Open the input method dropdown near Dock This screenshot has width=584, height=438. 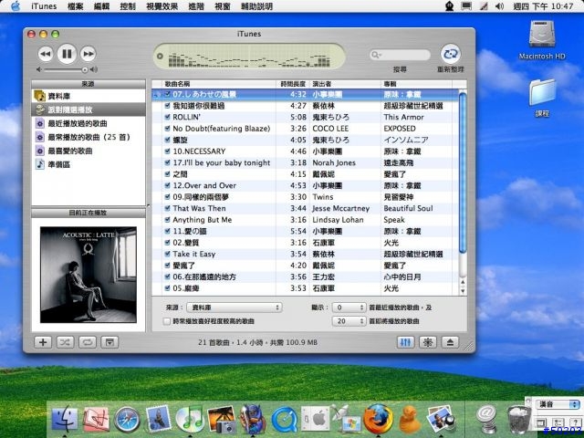coord(558,404)
